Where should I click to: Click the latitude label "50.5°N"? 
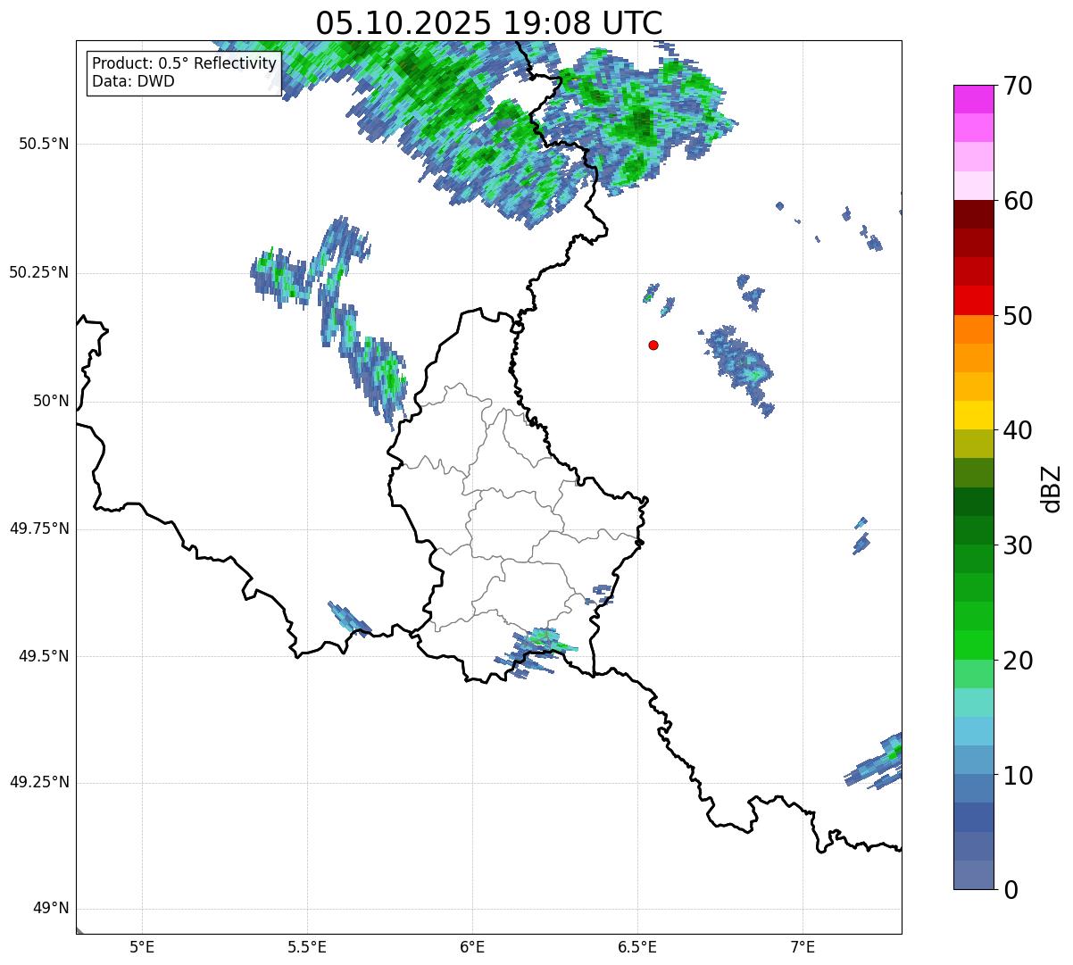[x=44, y=144]
